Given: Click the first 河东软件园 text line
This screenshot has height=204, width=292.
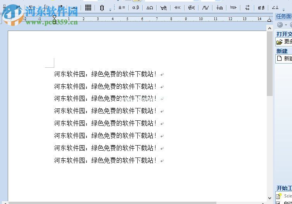Looking at the screenshot, I should 105,74.
